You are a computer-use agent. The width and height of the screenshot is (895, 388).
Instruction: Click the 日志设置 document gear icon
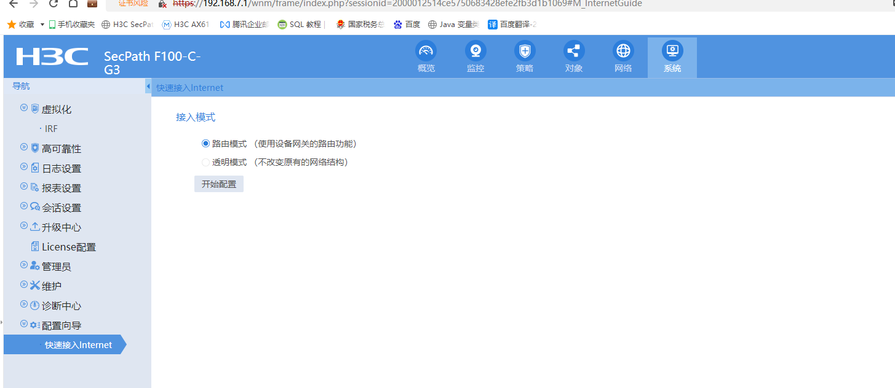tap(35, 168)
